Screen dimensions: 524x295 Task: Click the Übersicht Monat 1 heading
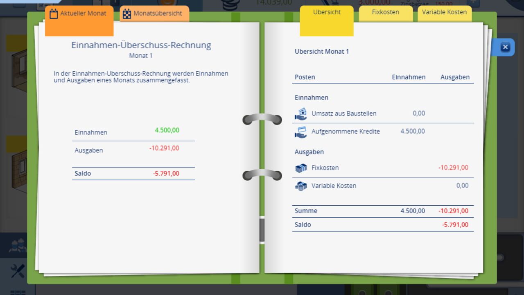pos(322,52)
